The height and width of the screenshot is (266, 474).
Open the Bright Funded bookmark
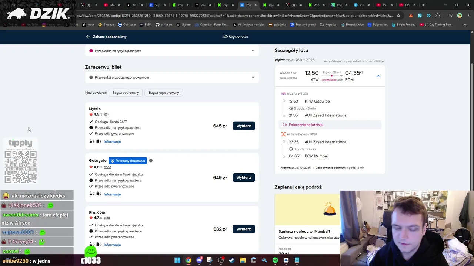tap(403, 25)
